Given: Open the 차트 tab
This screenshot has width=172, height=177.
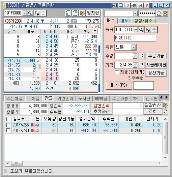Looking at the screenshot, I should coord(137,99).
